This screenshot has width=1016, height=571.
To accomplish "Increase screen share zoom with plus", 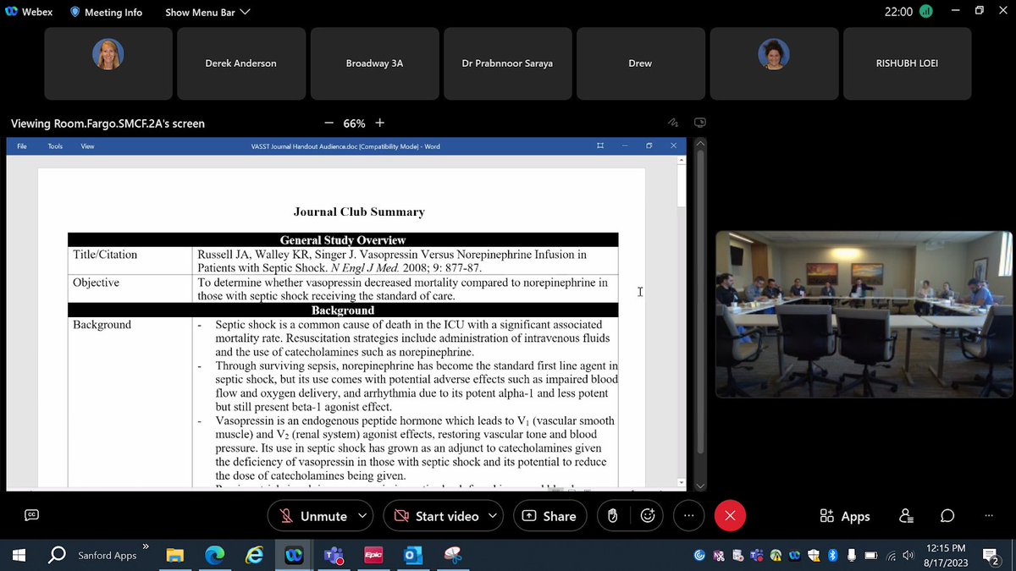I will (378, 122).
